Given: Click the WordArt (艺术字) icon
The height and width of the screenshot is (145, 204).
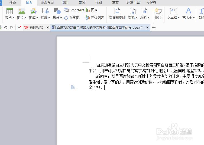Looking at the screenshot, I should tap(188, 11).
